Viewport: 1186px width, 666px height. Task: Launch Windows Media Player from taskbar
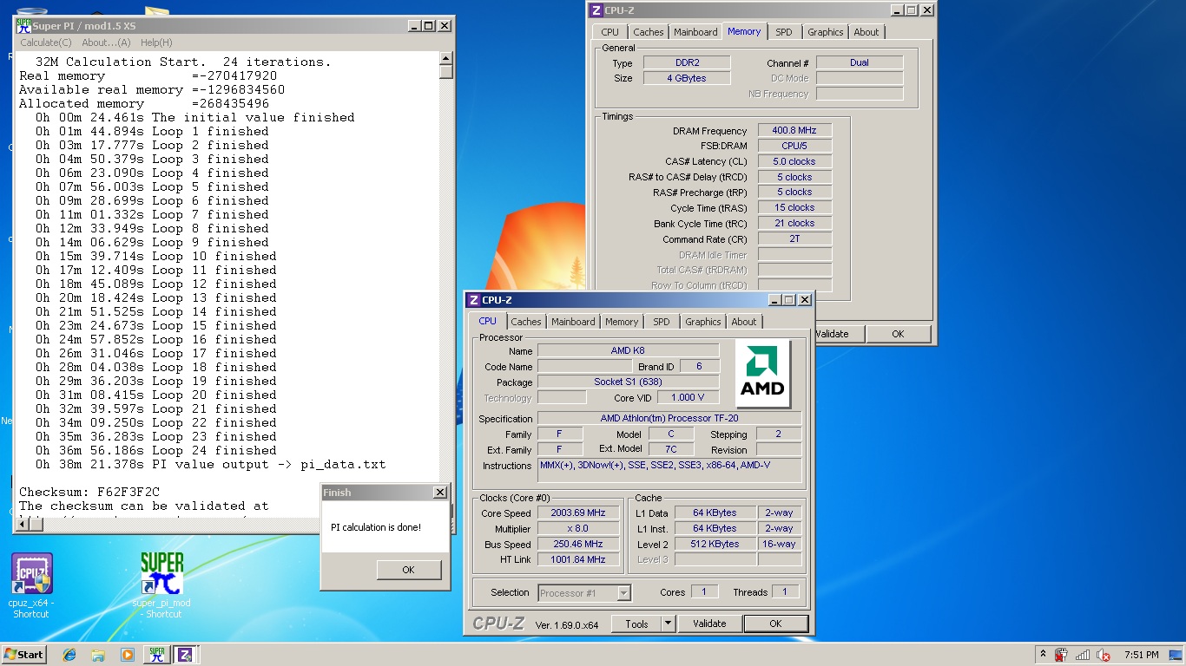[x=128, y=655]
